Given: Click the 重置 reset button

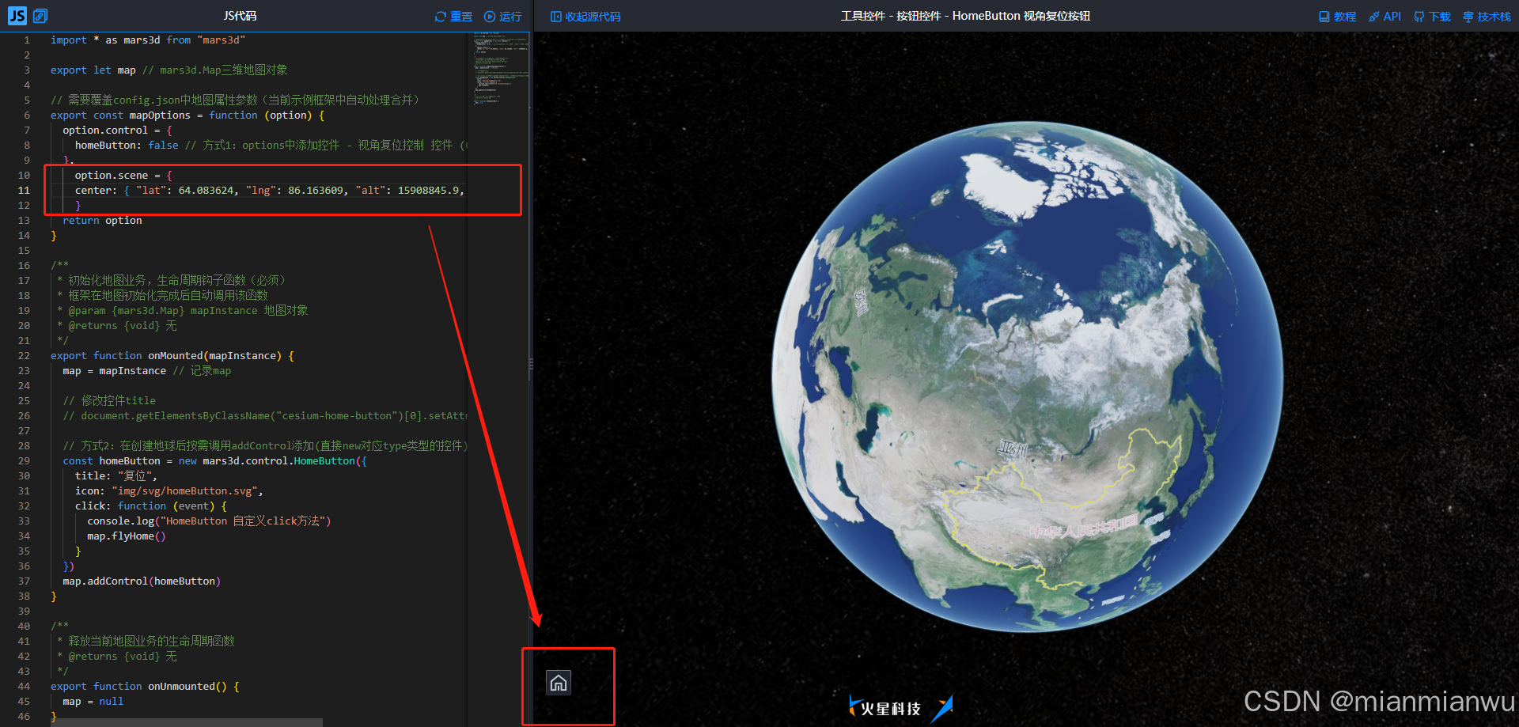Looking at the screenshot, I should [x=453, y=16].
